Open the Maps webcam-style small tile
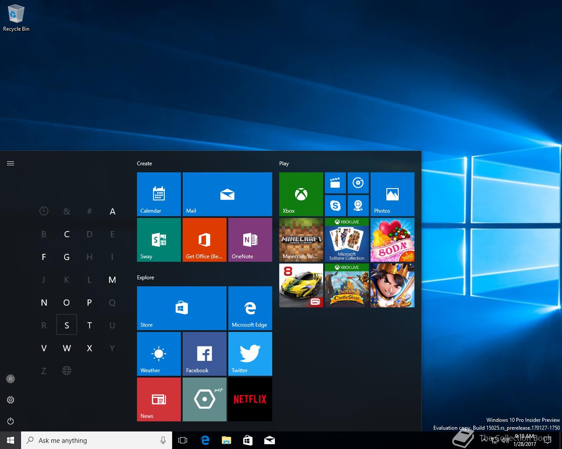 [x=358, y=206]
